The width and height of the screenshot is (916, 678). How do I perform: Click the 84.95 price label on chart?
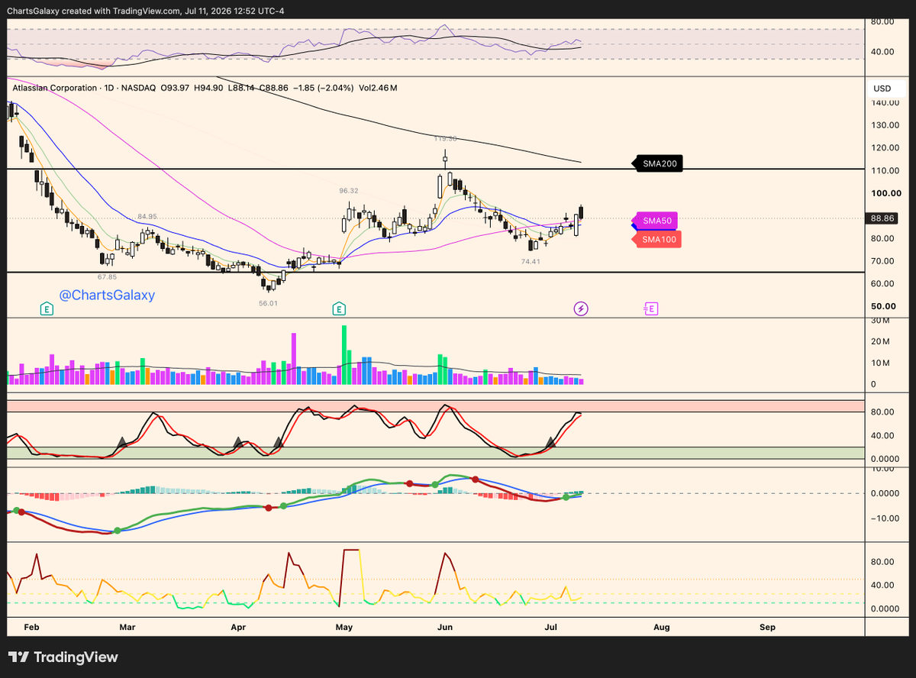147,217
